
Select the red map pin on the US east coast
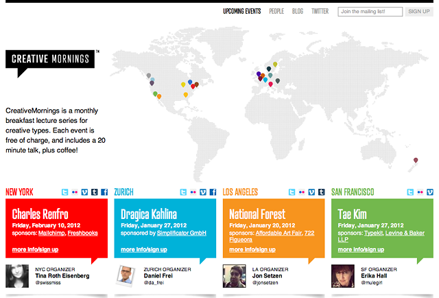193,87
